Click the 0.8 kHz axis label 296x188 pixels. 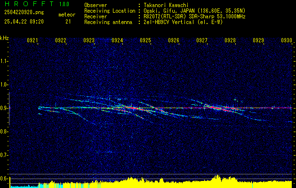click(4, 132)
